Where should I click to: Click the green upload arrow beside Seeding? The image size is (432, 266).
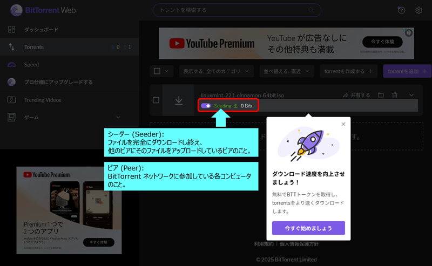point(235,106)
